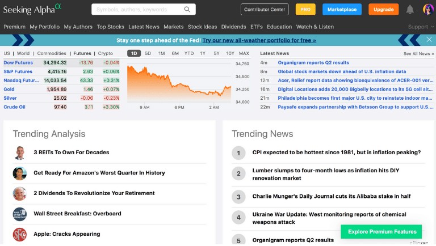Open 'Organigram reports Q2 results' in Latest News
This screenshot has width=436, height=246.
point(313,63)
